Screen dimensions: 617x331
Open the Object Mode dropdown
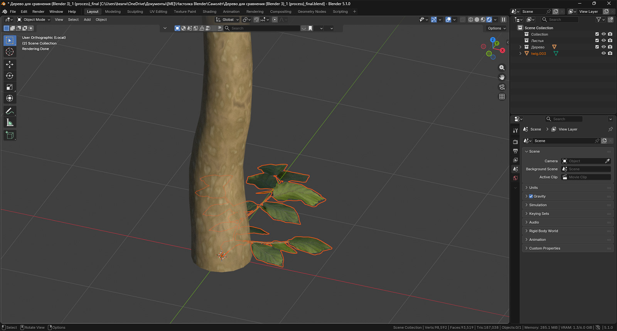pos(34,20)
